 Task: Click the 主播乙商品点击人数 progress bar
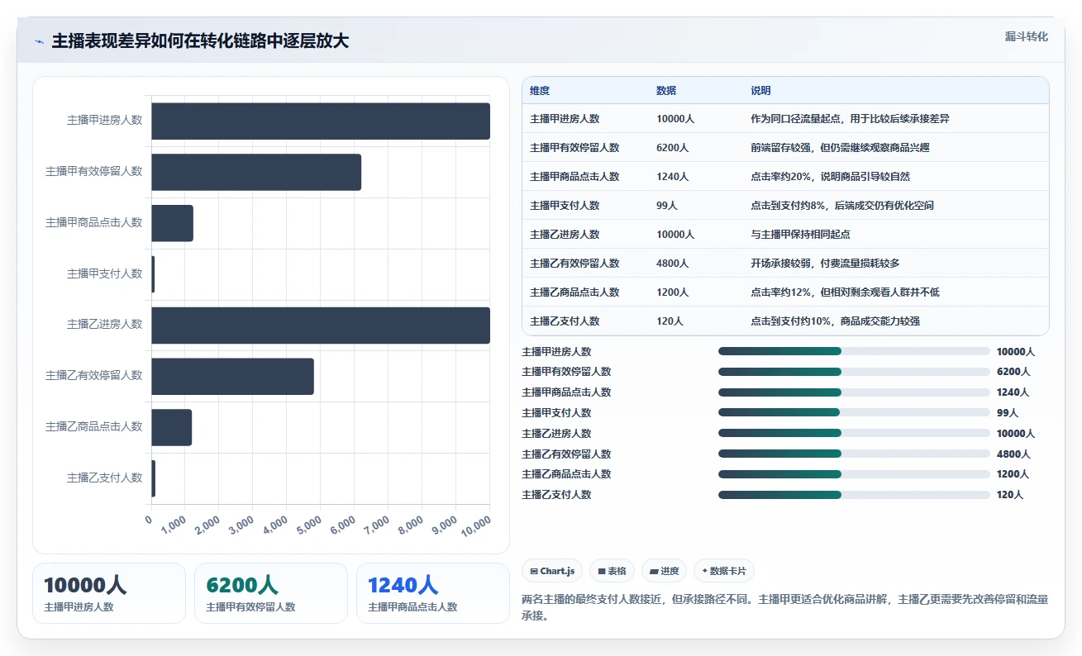point(854,474)
